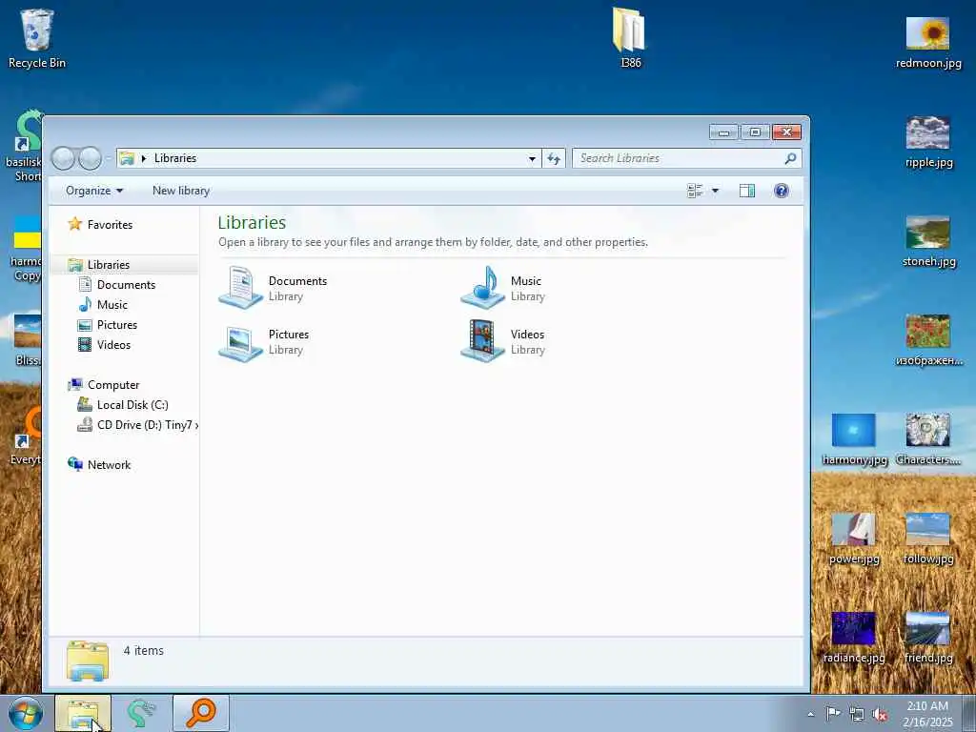Toggle the preview pane
Image resolution: width=976 pixels, height=732 pixels.
pos(747,191)
